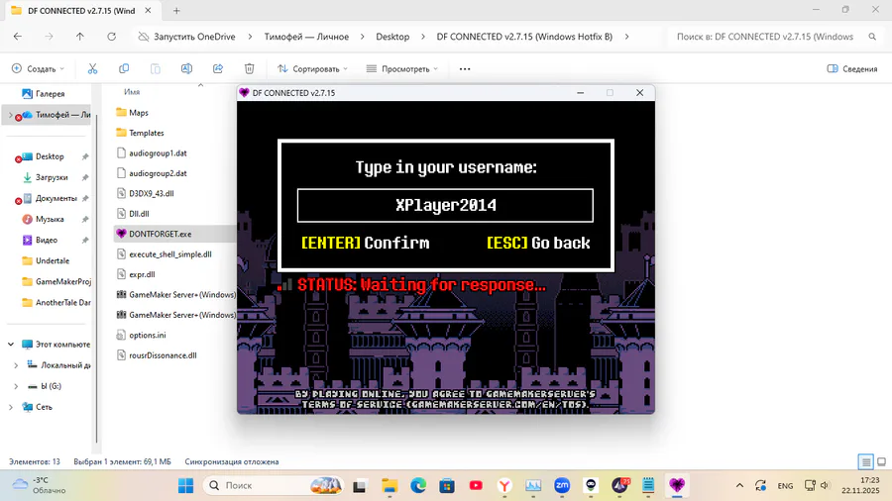This screenshot has width=892, height=501.
Task: Open the Сортировать dropdown
Action: coord(312,68)
